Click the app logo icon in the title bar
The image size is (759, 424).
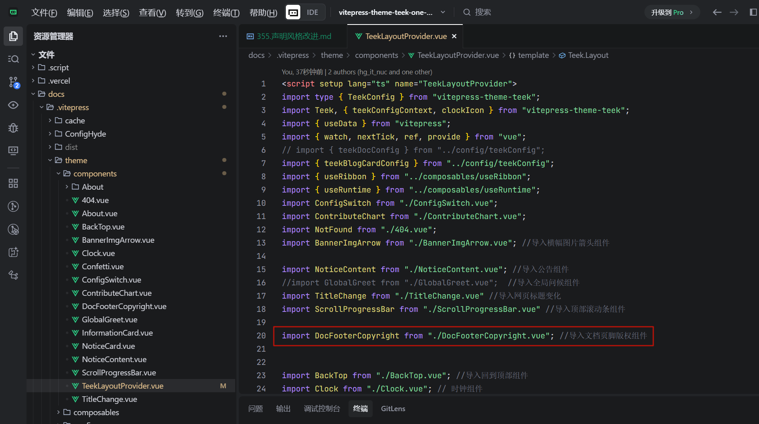[x=13, y=12]
